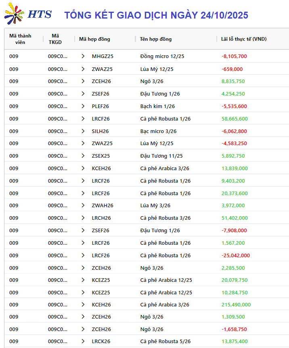Select the Bạch kim 1/26 contract name
289x348 pixels.
[157, 106]
